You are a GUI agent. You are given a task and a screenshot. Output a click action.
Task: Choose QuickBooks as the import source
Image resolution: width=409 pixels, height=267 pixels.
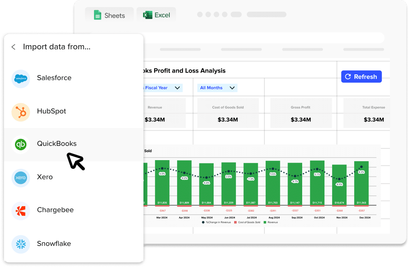[x=74, y=144]
